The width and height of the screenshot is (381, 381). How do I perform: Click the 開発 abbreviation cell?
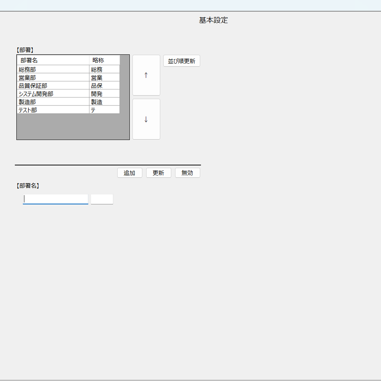[x=104, y=94]
